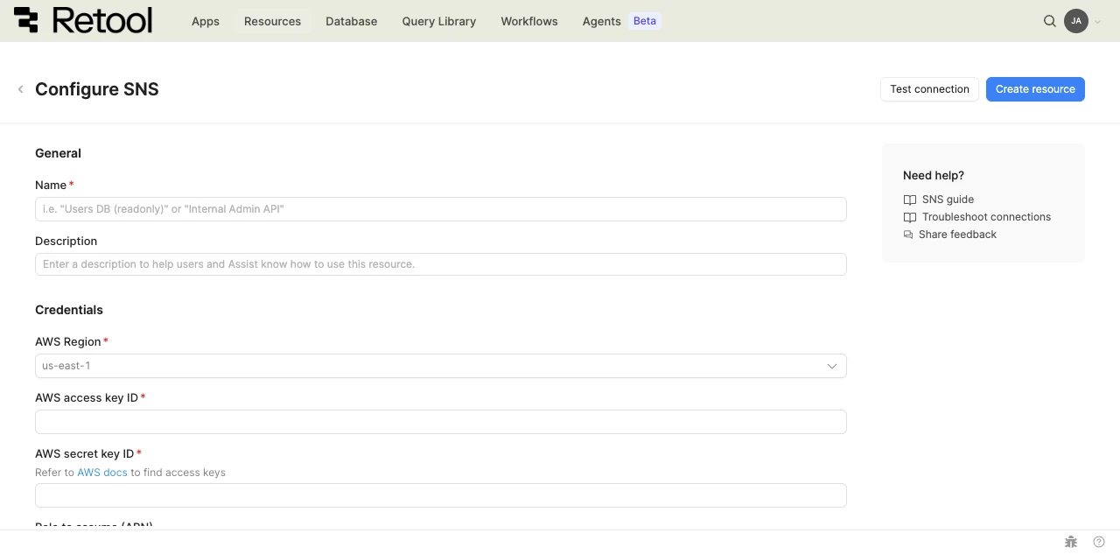Click the AWS Region label

(x=68, y=341)
